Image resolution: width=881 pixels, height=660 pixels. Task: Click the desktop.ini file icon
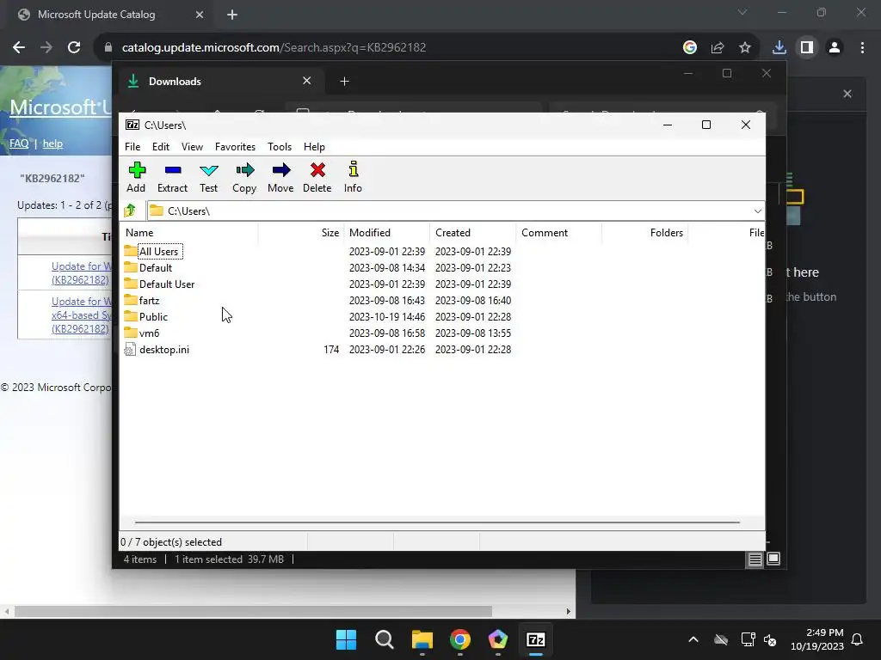pos(130,349)
